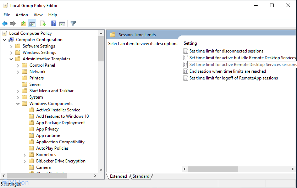297x188 pixels.
Task: Toggle Show/Hide Console Tree toolbar button
Action: point(32,24)
